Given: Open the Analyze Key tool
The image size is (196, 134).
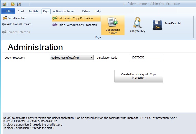Looking at the screenshot, I should click(x=137, y=26).
